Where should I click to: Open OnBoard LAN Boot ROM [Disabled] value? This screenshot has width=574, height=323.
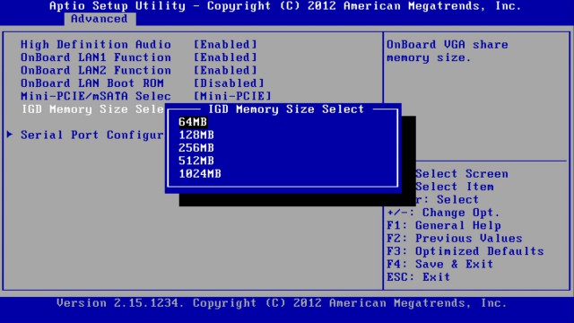click(x=229, y=83)
